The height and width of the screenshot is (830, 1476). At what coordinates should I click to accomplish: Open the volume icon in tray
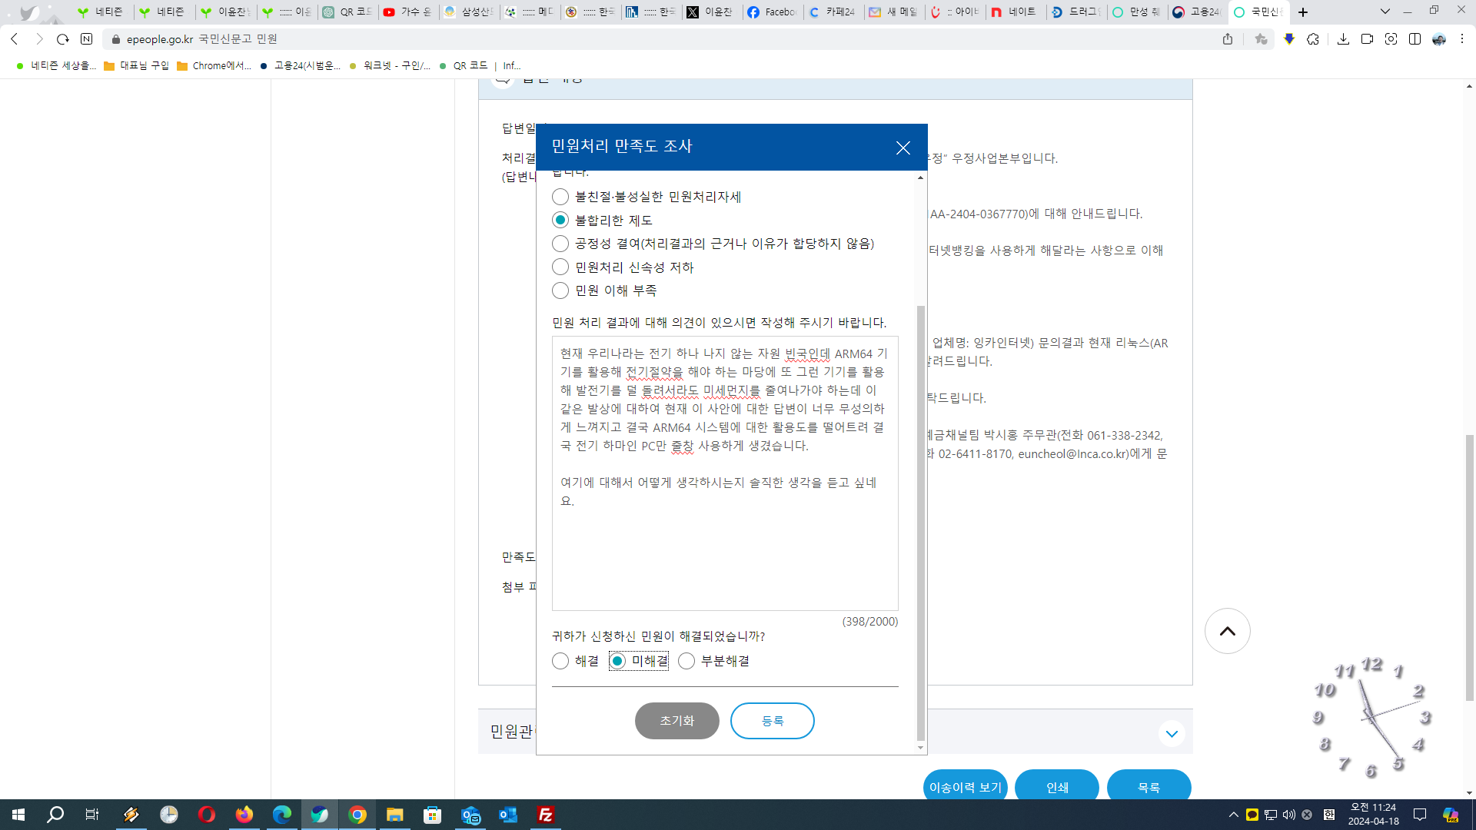tap(1288, 815)
